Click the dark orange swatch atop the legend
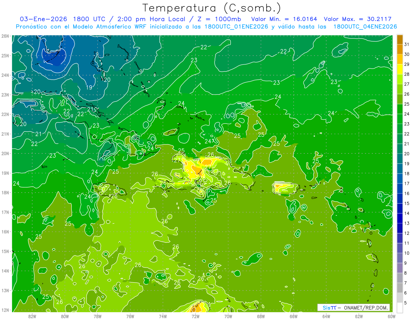Image resolution: width=416 pixels, height=321 pixels. tap(400, 39)
